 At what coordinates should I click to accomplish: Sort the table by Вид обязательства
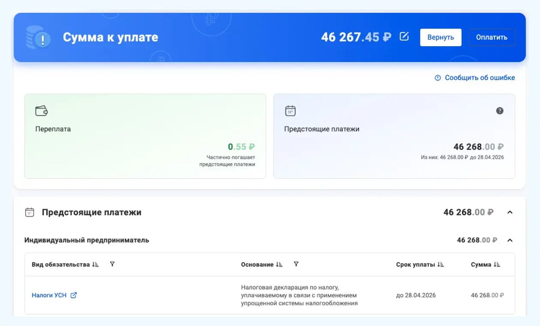pyautogui.click(x=95, y=264)
